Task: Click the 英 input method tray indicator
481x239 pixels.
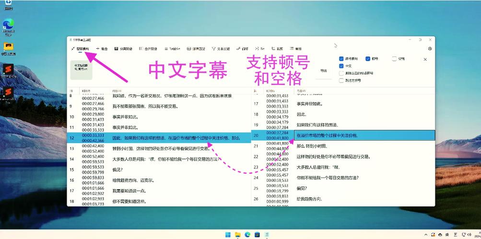Action: coord(447,234)
